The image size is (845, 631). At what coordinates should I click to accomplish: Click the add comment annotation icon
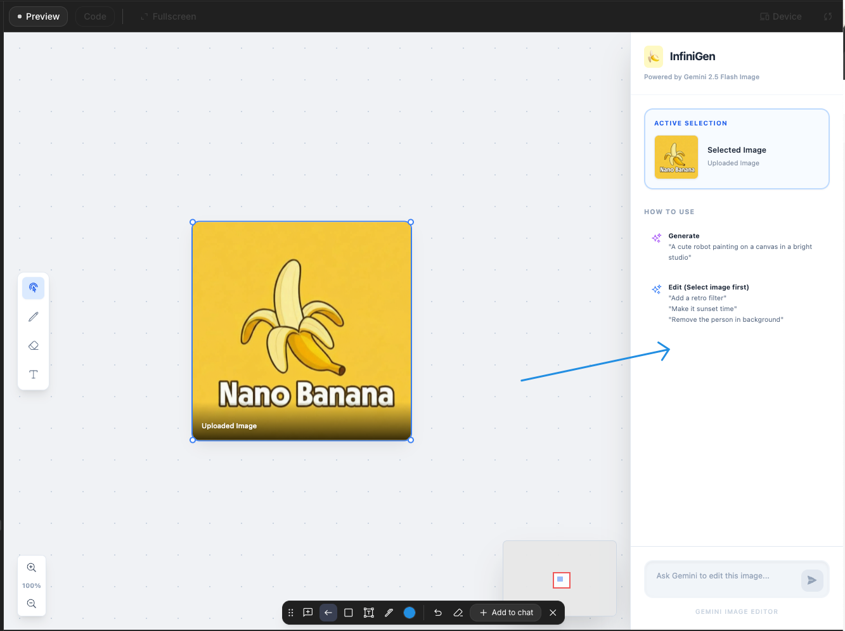click(308, 613)
